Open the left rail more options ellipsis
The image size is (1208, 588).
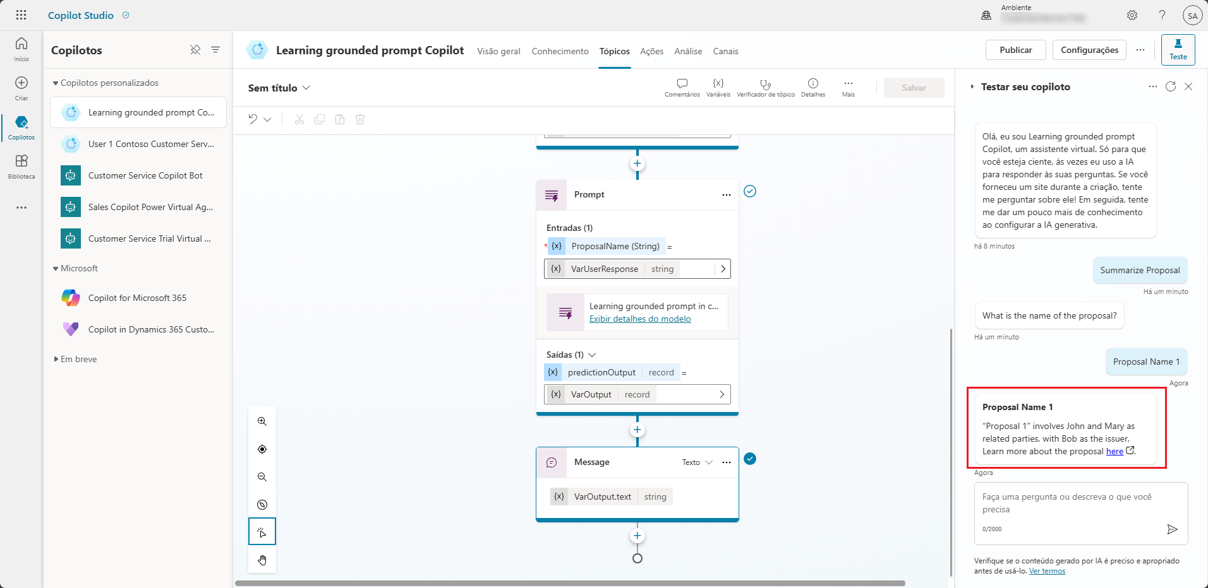tap(21, 208)
